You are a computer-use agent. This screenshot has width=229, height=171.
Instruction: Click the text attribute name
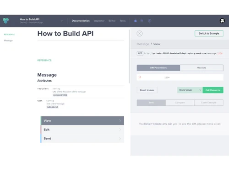point(40,101)
